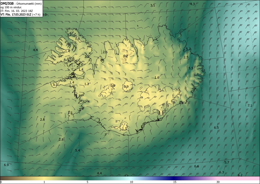The width and height of the screenshot is (260, 184).
Task: Click the 6.6 value over the southeastern sea
Action: (197, 166)
